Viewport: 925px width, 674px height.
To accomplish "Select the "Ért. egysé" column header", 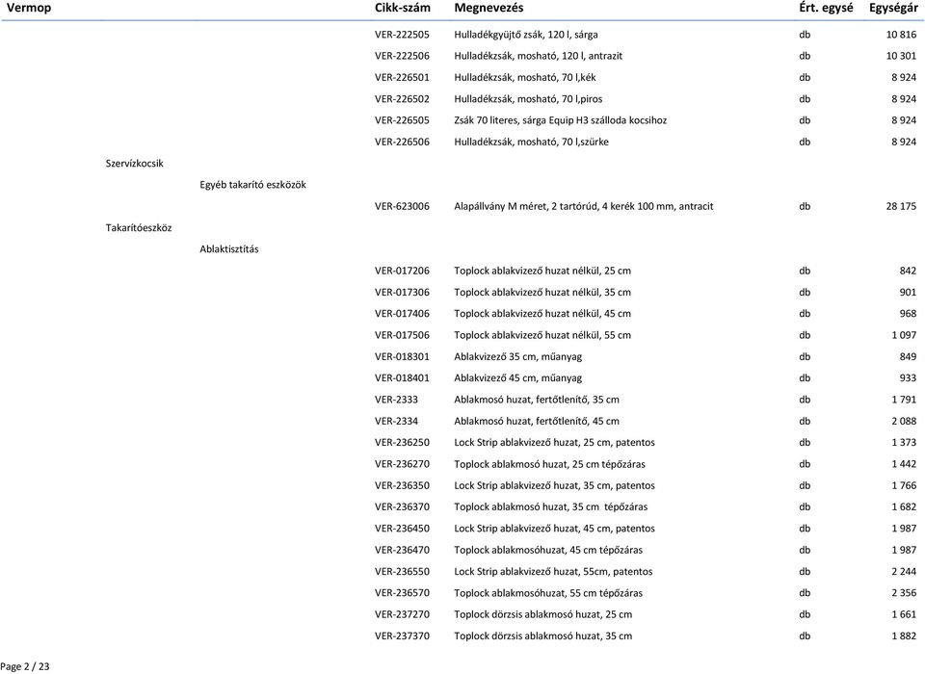I will tap(826, 8).
